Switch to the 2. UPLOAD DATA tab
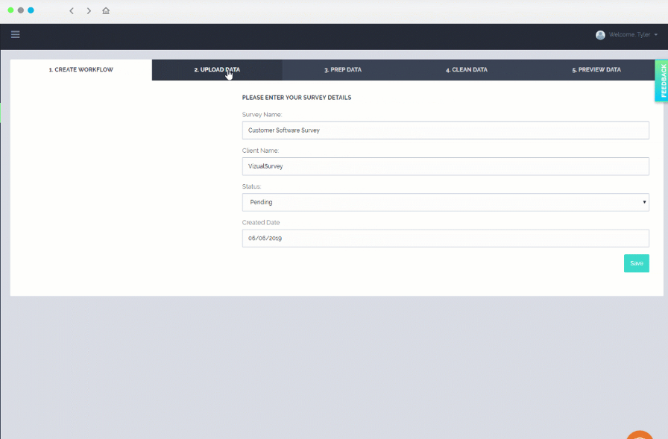This screenshot has height=439, width=668. 216,69
